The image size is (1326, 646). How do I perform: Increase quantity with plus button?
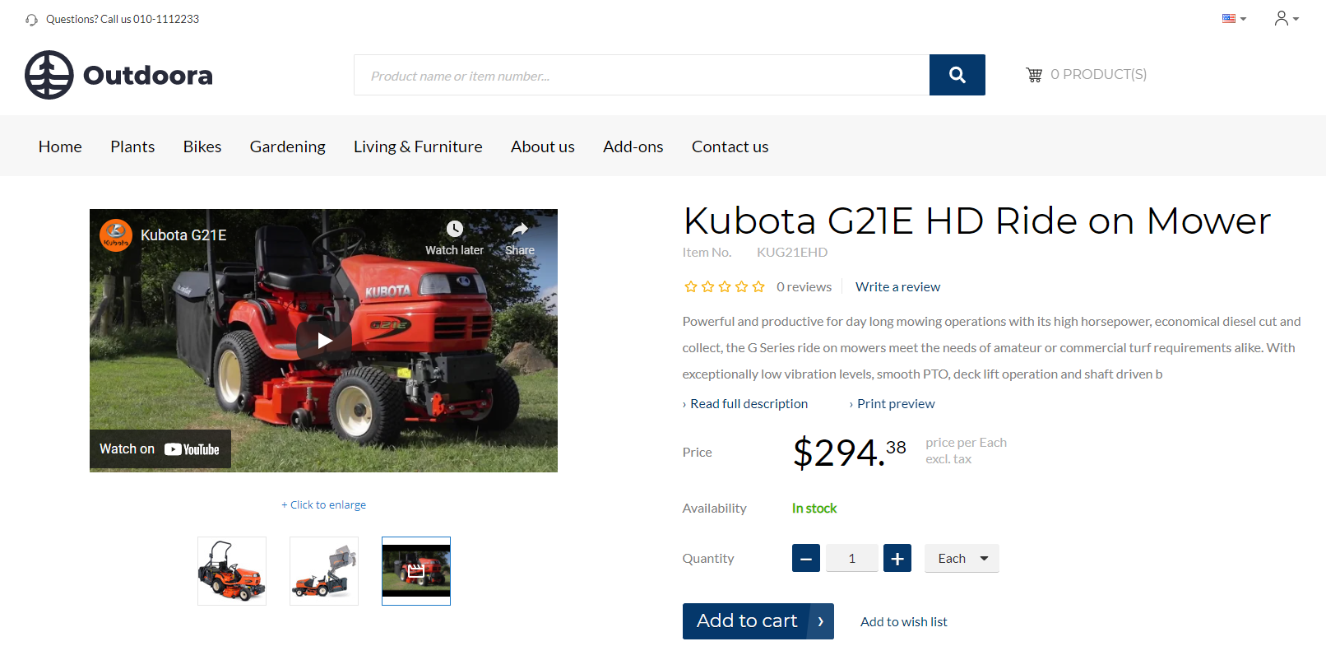pyautogui.click(x=897, y=558)
